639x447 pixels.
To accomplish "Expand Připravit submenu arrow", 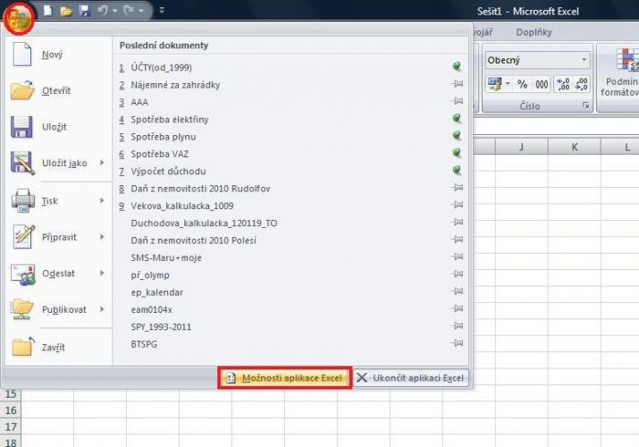I will [x=102, y=237].
